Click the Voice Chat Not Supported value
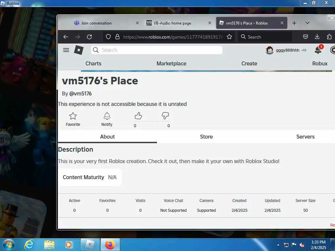 coord(173,210)
